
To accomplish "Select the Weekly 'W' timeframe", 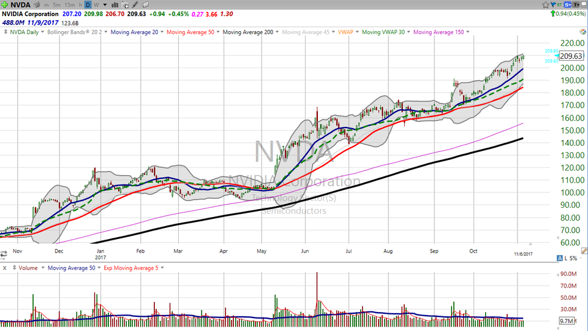I will (x=96, y=5).
